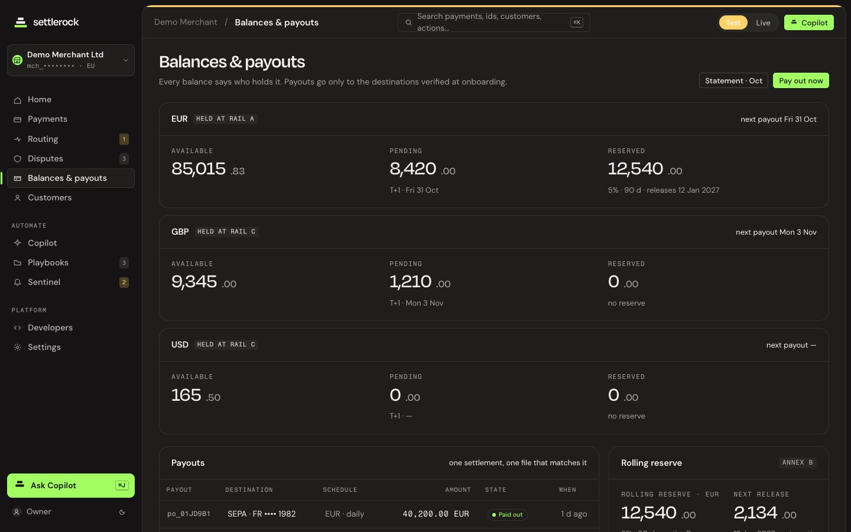Click the Settings gear icon

(x=18, y=348)
